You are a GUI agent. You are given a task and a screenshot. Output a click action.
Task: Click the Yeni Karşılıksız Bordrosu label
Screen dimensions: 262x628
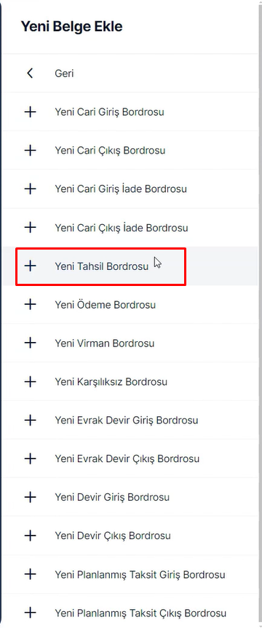(x=111, y=382)
